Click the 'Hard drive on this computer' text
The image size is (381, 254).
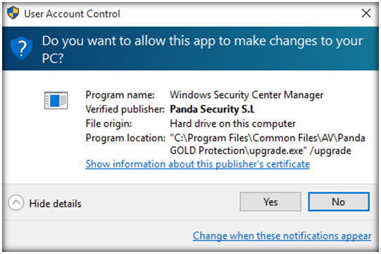point(232,124)
